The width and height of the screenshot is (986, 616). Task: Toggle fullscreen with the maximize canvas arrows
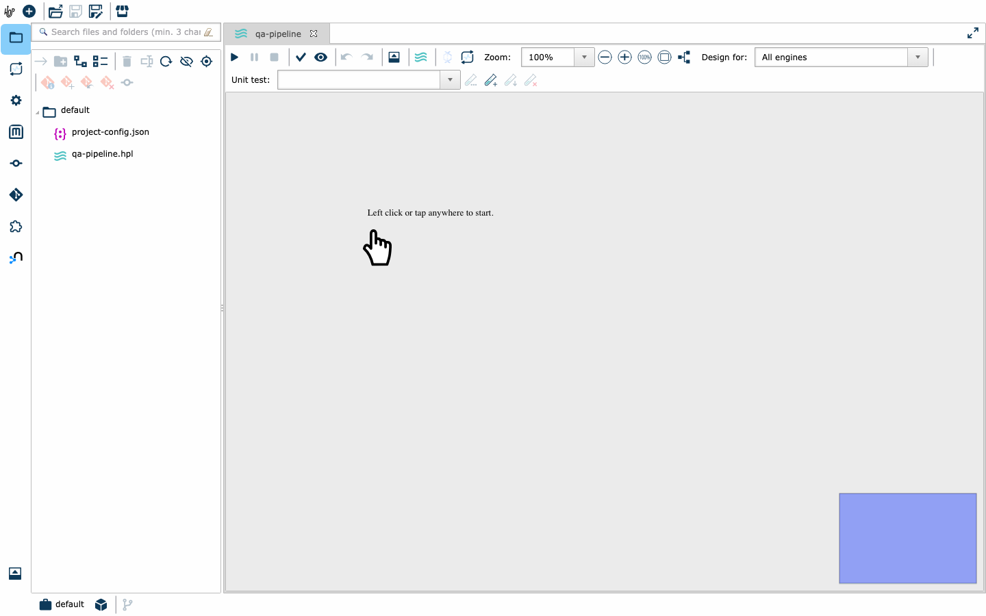point(972,34)
